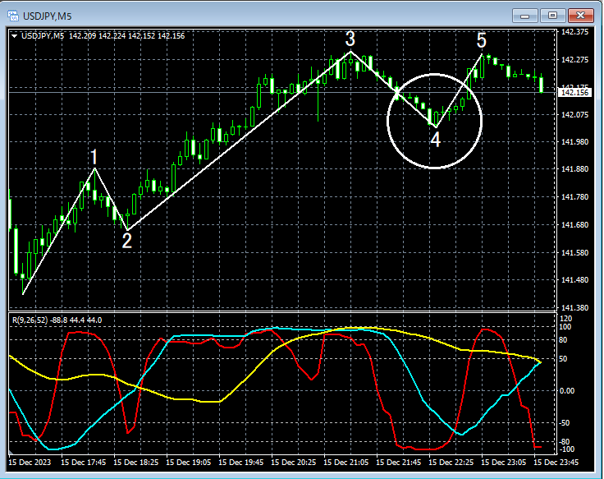Click indicator scale value -100

[x=566, y=449]
